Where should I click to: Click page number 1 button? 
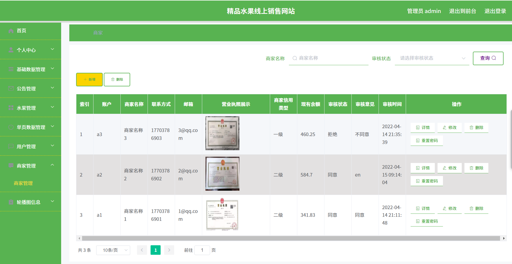coord(155,250)
